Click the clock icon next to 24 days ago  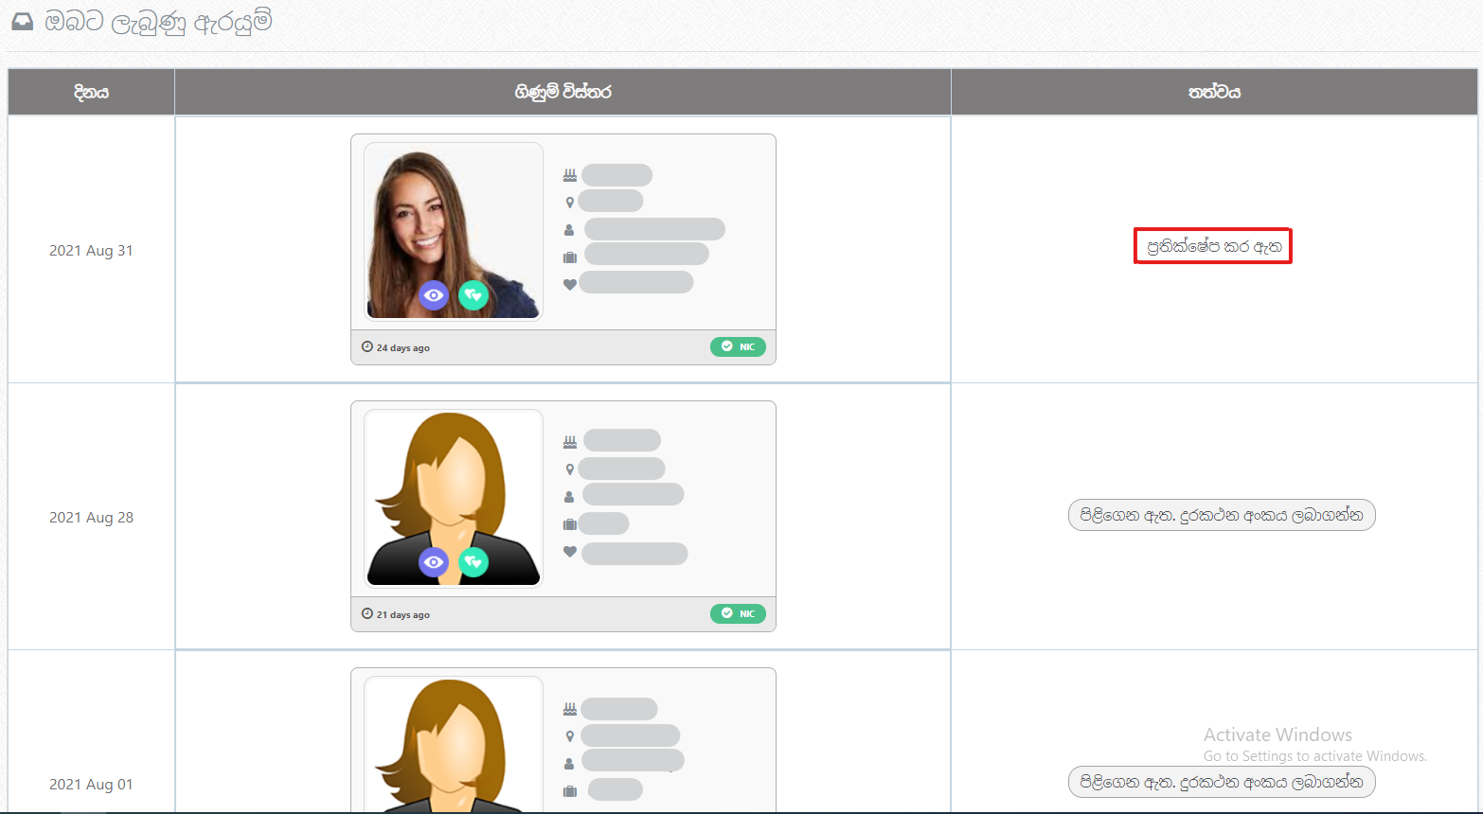tap(367, 347)
